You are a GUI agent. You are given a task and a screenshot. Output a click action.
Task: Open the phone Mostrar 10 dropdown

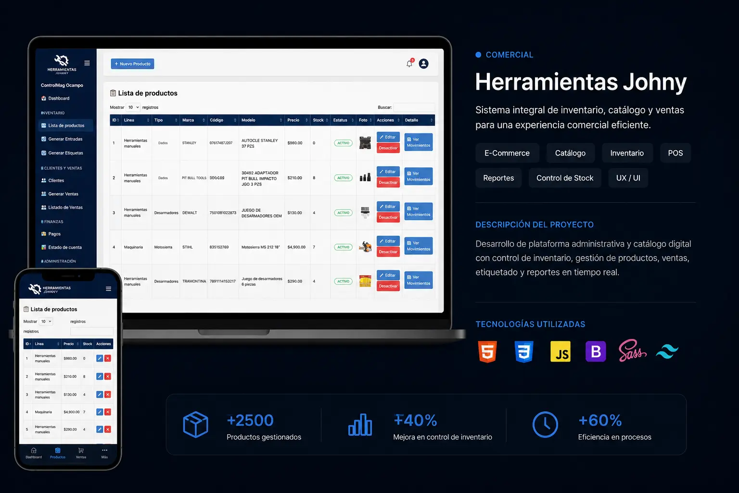coord(46,322)
